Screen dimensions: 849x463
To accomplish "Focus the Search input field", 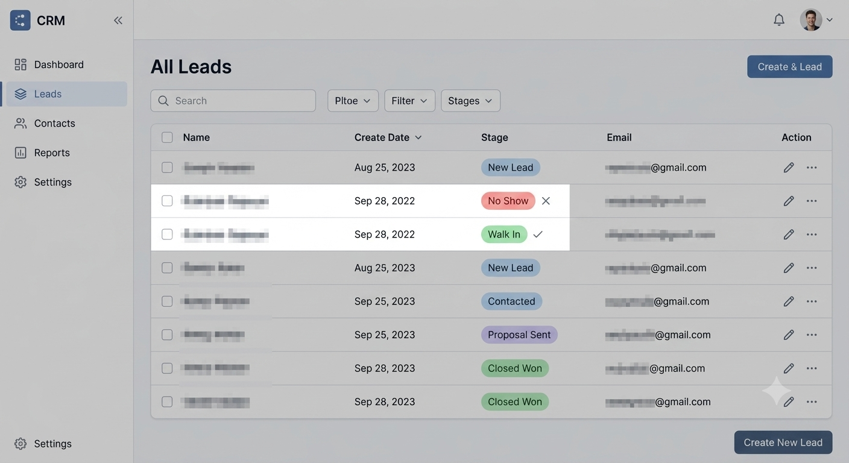I will (233, 101).
